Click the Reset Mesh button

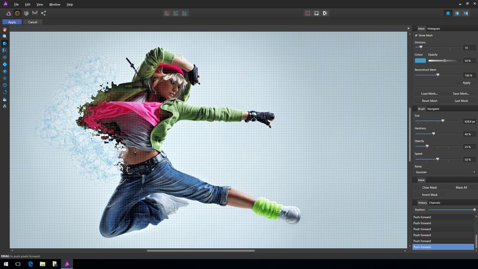[x=429, y=101]
